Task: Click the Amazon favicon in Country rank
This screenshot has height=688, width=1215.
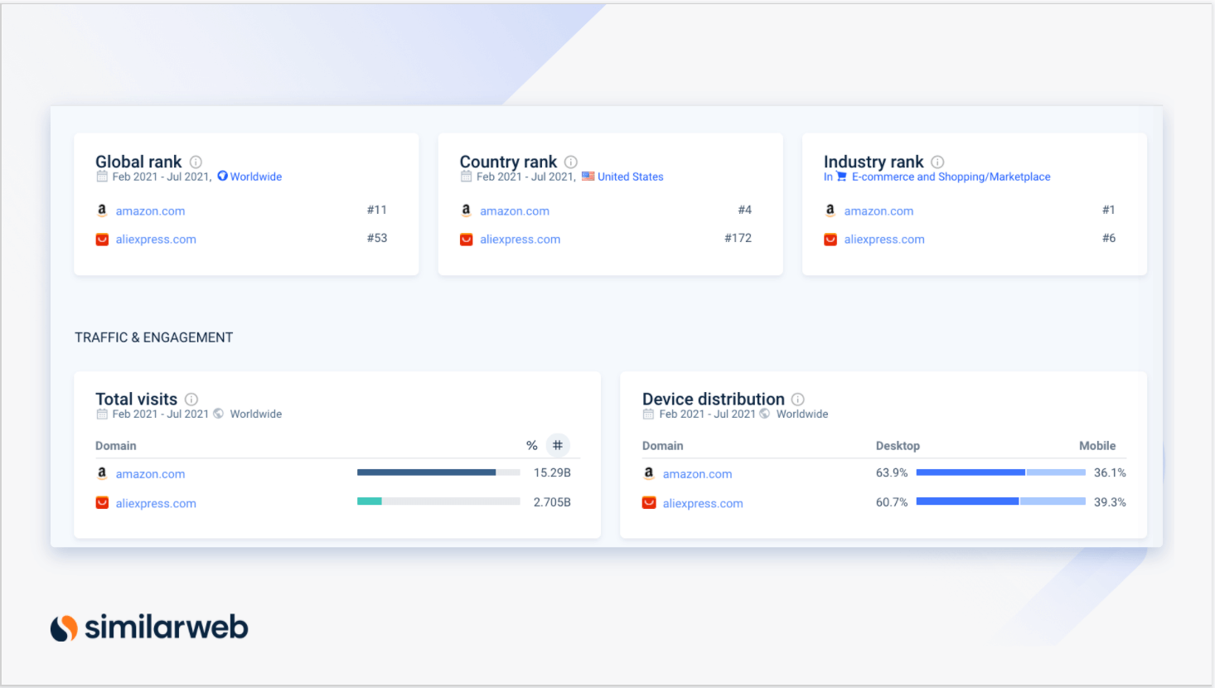Action: (467, 211)
